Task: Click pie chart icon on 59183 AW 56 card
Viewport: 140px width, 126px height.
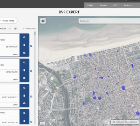Action: [24, 53]
